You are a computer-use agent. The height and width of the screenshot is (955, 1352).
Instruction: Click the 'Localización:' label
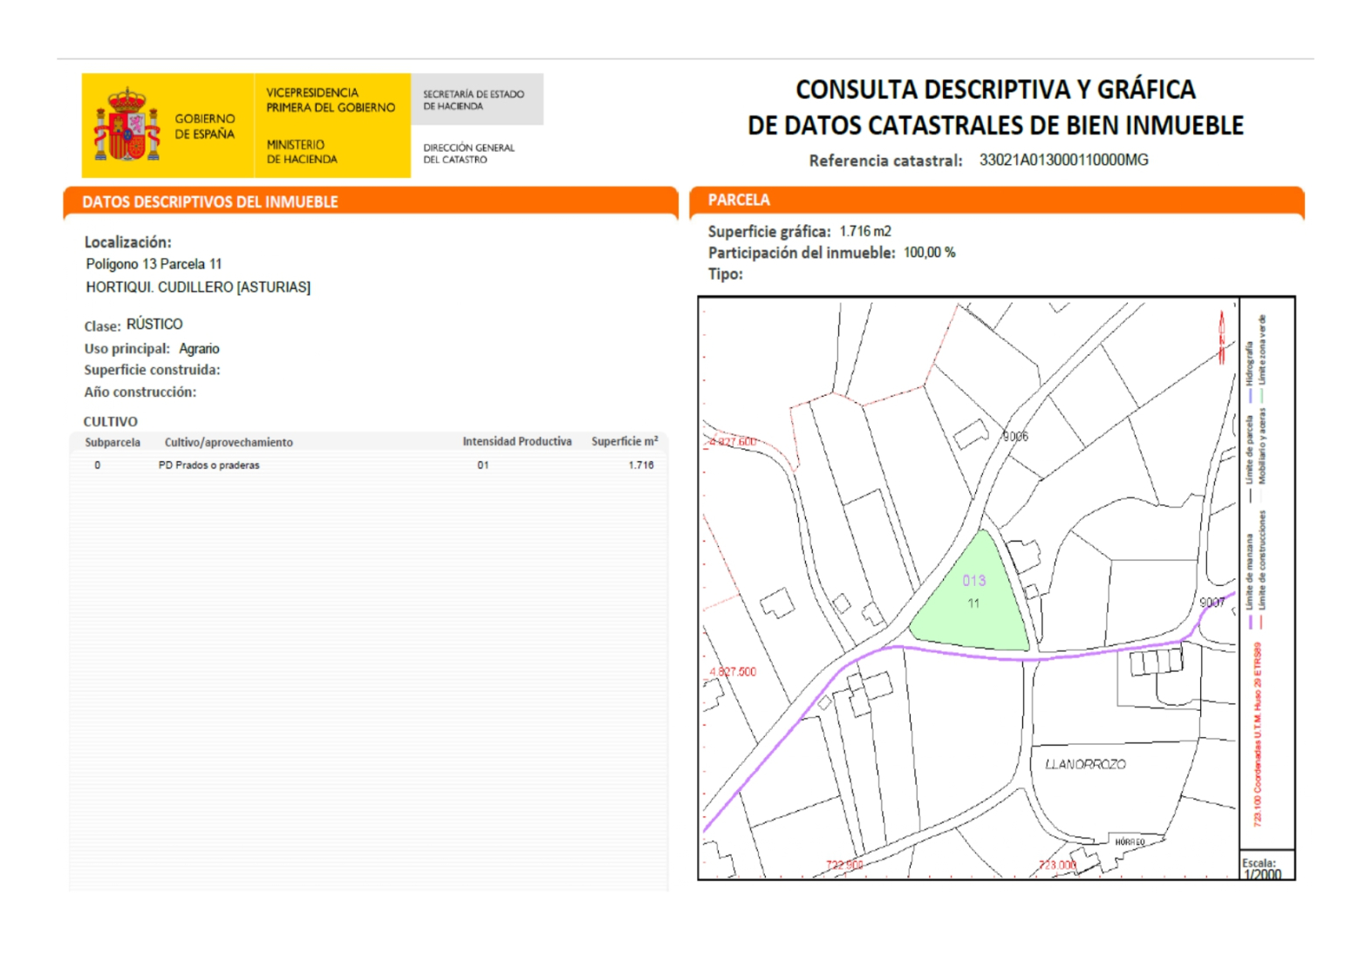pyautogui.click(x=127, y=242)
